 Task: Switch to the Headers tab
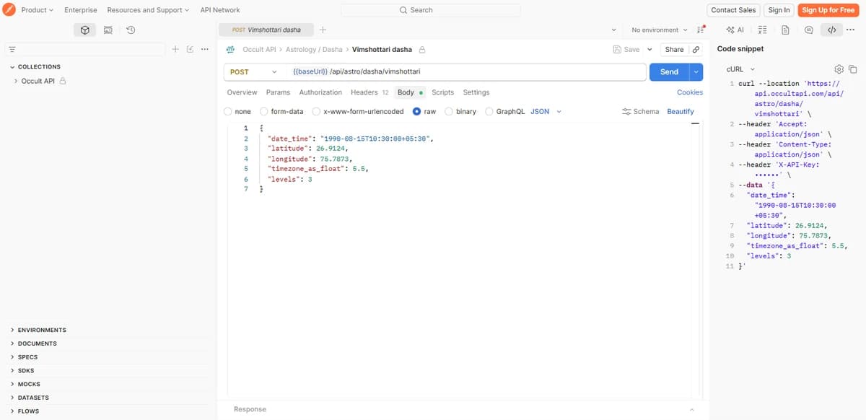[x=369, y=92]
